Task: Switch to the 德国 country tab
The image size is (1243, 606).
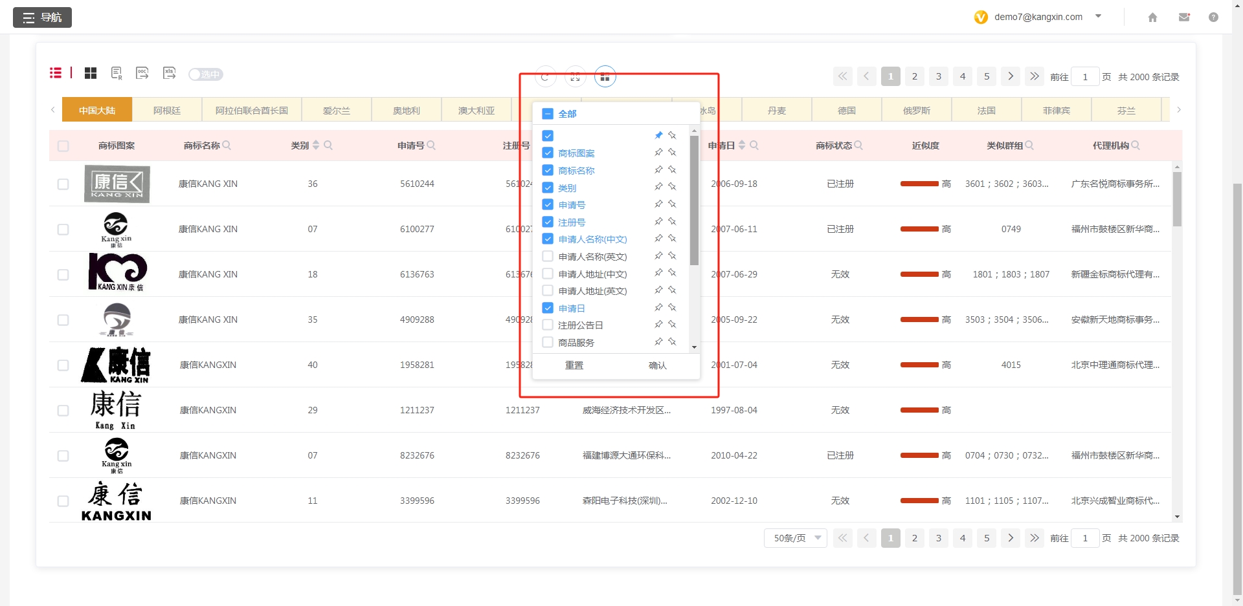Action: (x=845, y=109)
